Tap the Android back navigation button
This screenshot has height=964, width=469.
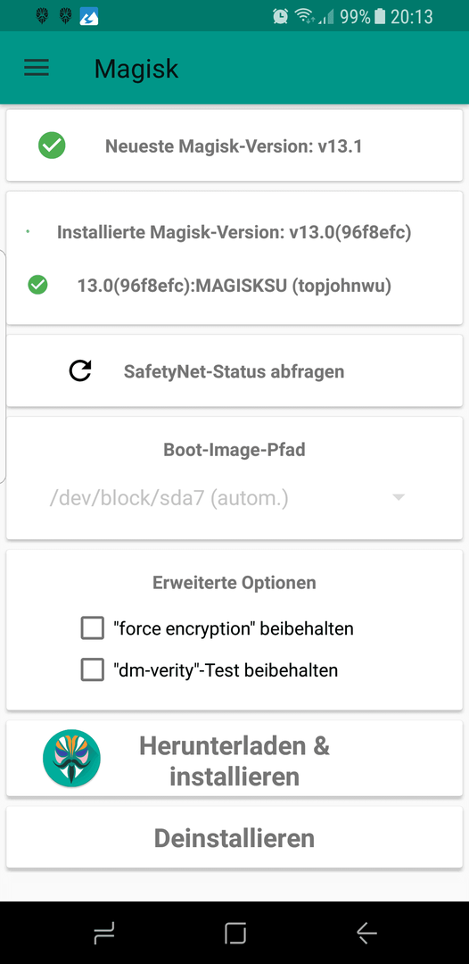366,934
